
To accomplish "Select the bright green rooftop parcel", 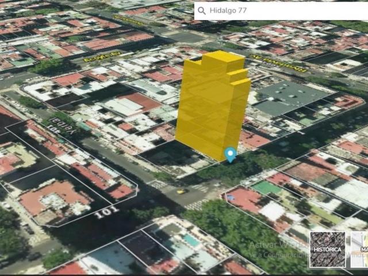I will (x=267, y=188).
